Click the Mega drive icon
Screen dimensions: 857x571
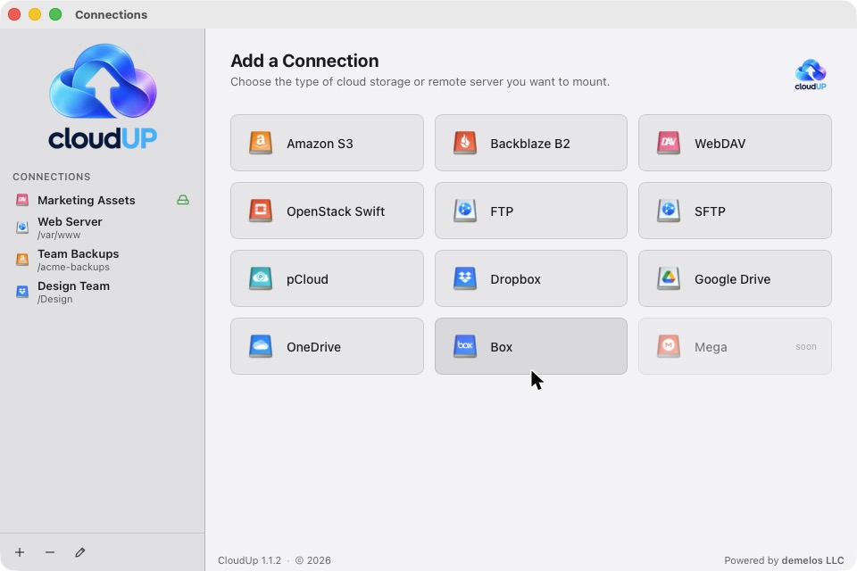pyautogui.click(x=669, y=346)
